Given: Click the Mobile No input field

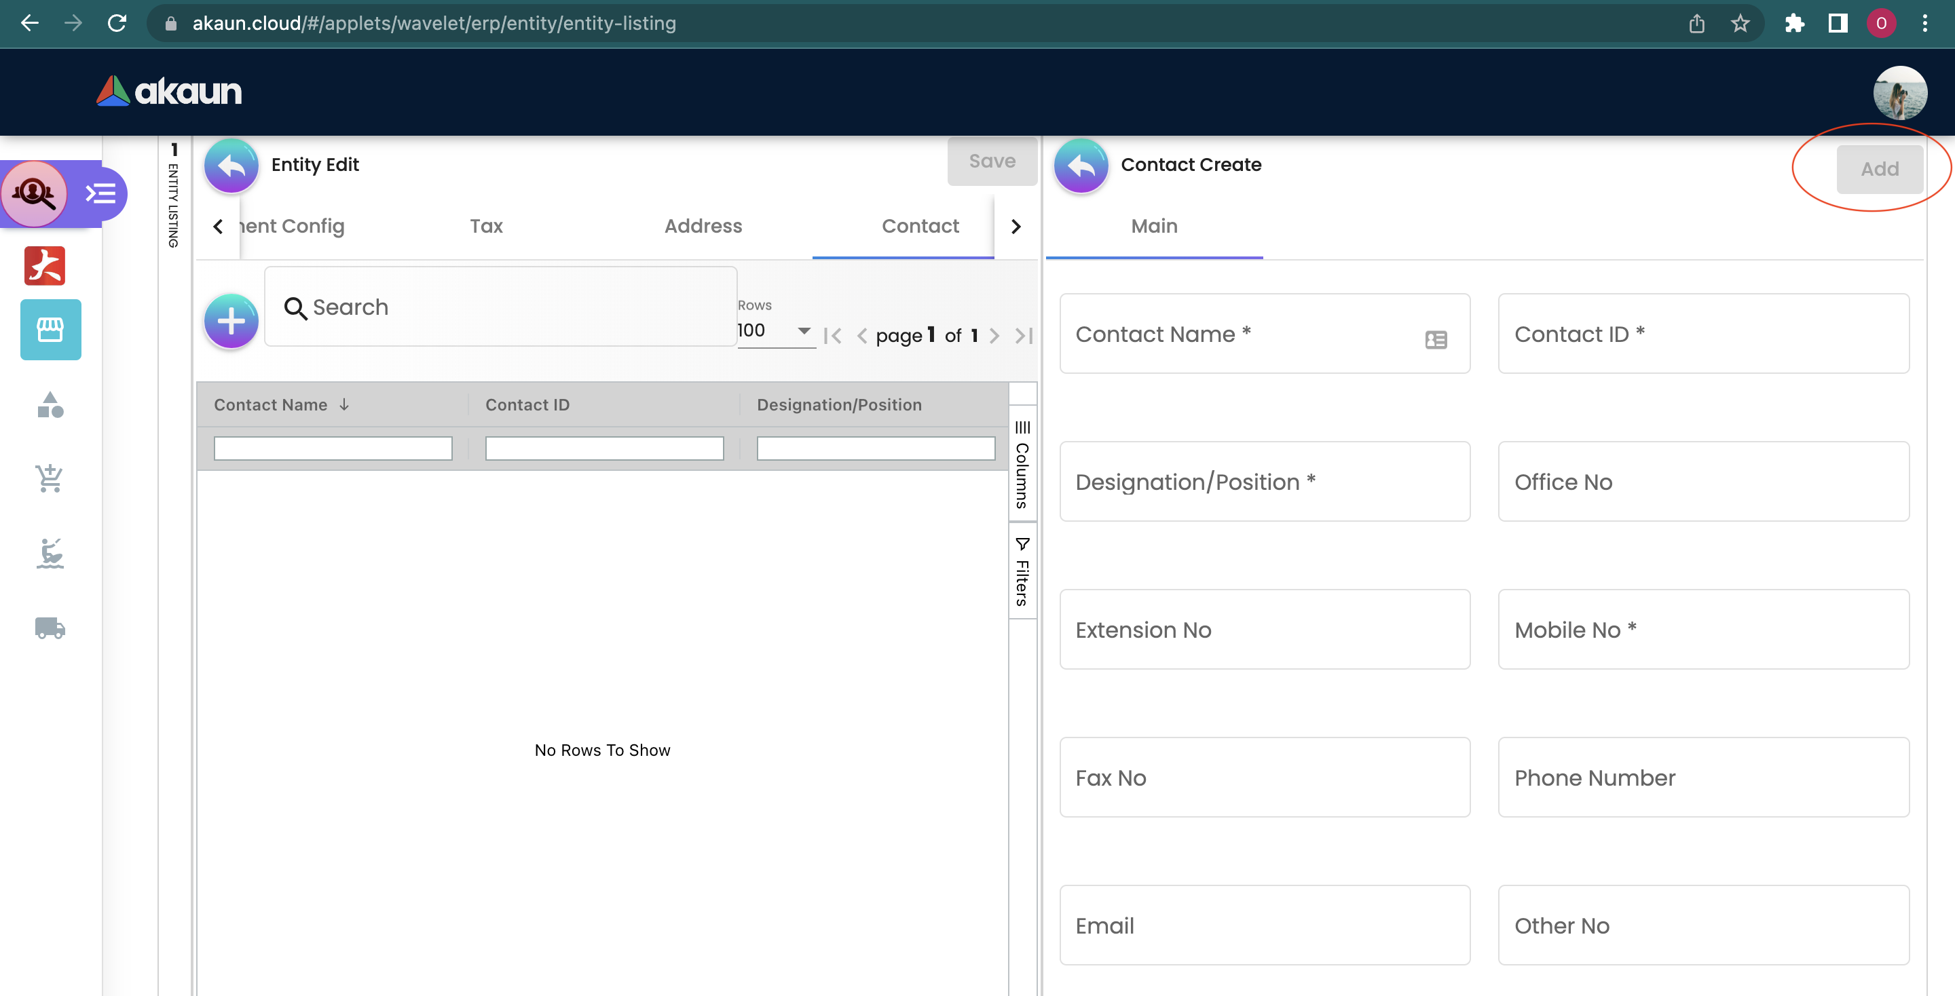Looking at the screenshot, I should pos(1703,630).
